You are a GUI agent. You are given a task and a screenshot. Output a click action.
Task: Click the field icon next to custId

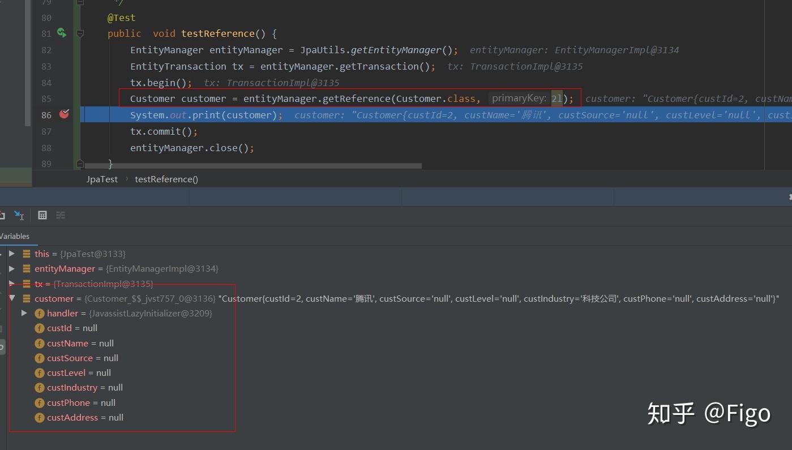click(x=39, y=328)
